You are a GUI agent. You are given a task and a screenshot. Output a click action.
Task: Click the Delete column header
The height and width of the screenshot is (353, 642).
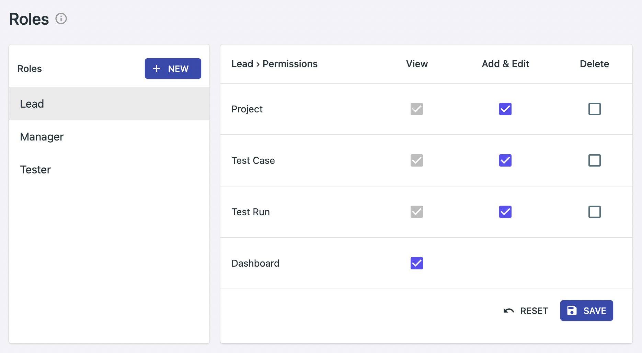[x=594, y=64]
